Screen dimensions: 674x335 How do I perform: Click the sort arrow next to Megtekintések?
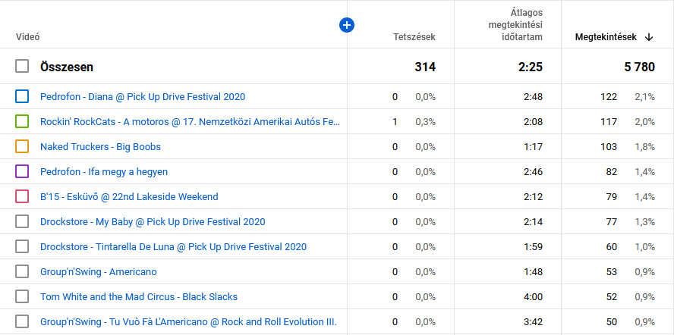649,36
